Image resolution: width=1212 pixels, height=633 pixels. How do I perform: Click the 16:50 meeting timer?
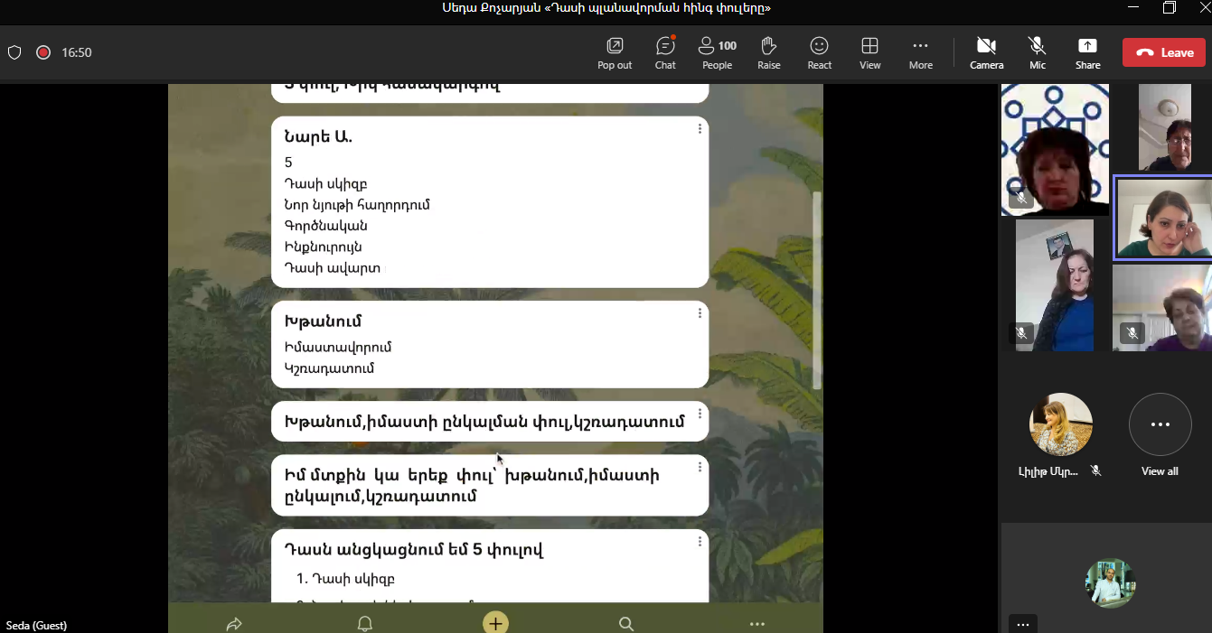point(77,52)
